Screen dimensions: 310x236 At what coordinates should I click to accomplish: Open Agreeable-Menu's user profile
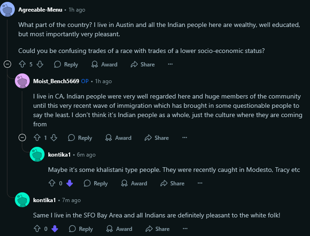point(40,9)
